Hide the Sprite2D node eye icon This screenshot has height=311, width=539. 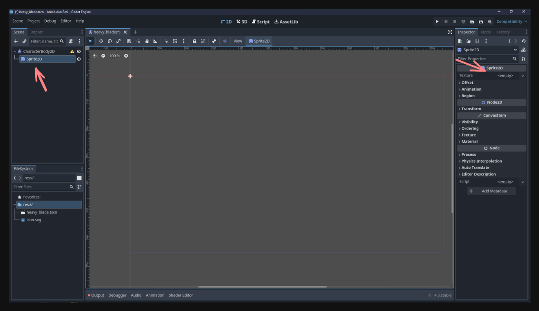(x=79, y=59)
